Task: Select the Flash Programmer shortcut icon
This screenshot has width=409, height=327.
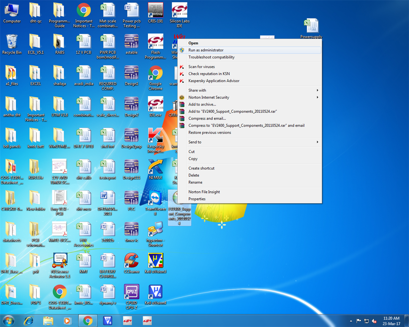Action: pyautogui.click(x=156, y=47)
